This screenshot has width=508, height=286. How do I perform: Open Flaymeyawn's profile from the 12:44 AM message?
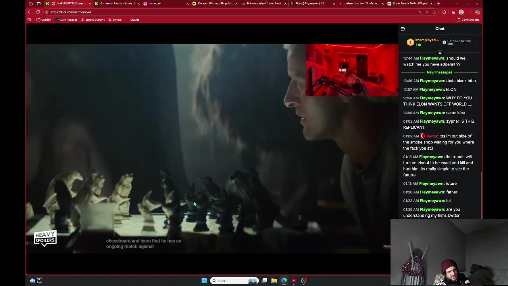pyautogui.click(x=432, y=58)
